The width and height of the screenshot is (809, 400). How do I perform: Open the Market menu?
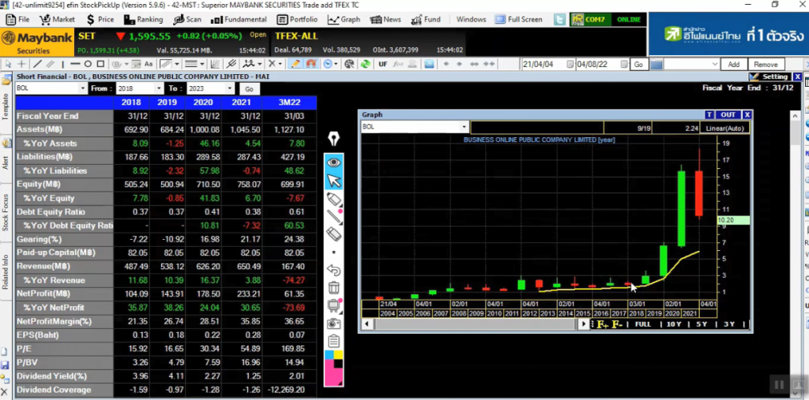click(x=57, y=20)
